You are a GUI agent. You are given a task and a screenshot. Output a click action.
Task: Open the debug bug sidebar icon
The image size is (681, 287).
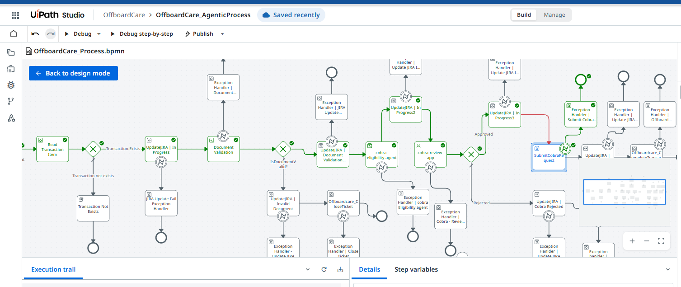11,85
